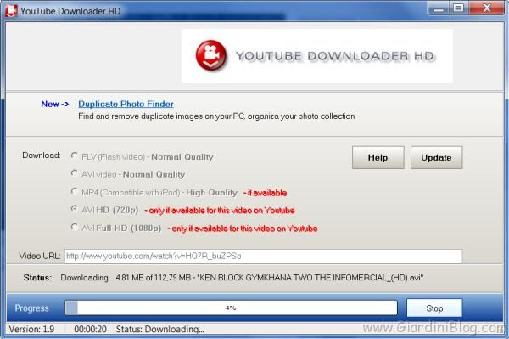The height and width of the screenshot is (339, 509).
Task: Click the 'Progress' label
Action: pos(32,308)
